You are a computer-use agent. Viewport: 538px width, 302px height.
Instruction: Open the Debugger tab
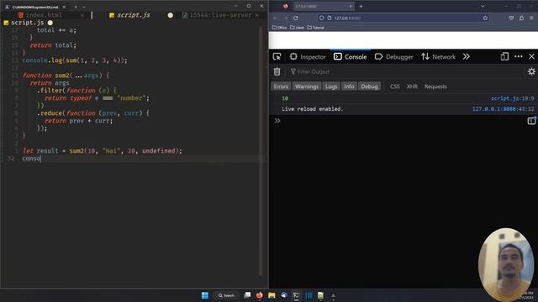pyautogui.click(x=394, y=57)
